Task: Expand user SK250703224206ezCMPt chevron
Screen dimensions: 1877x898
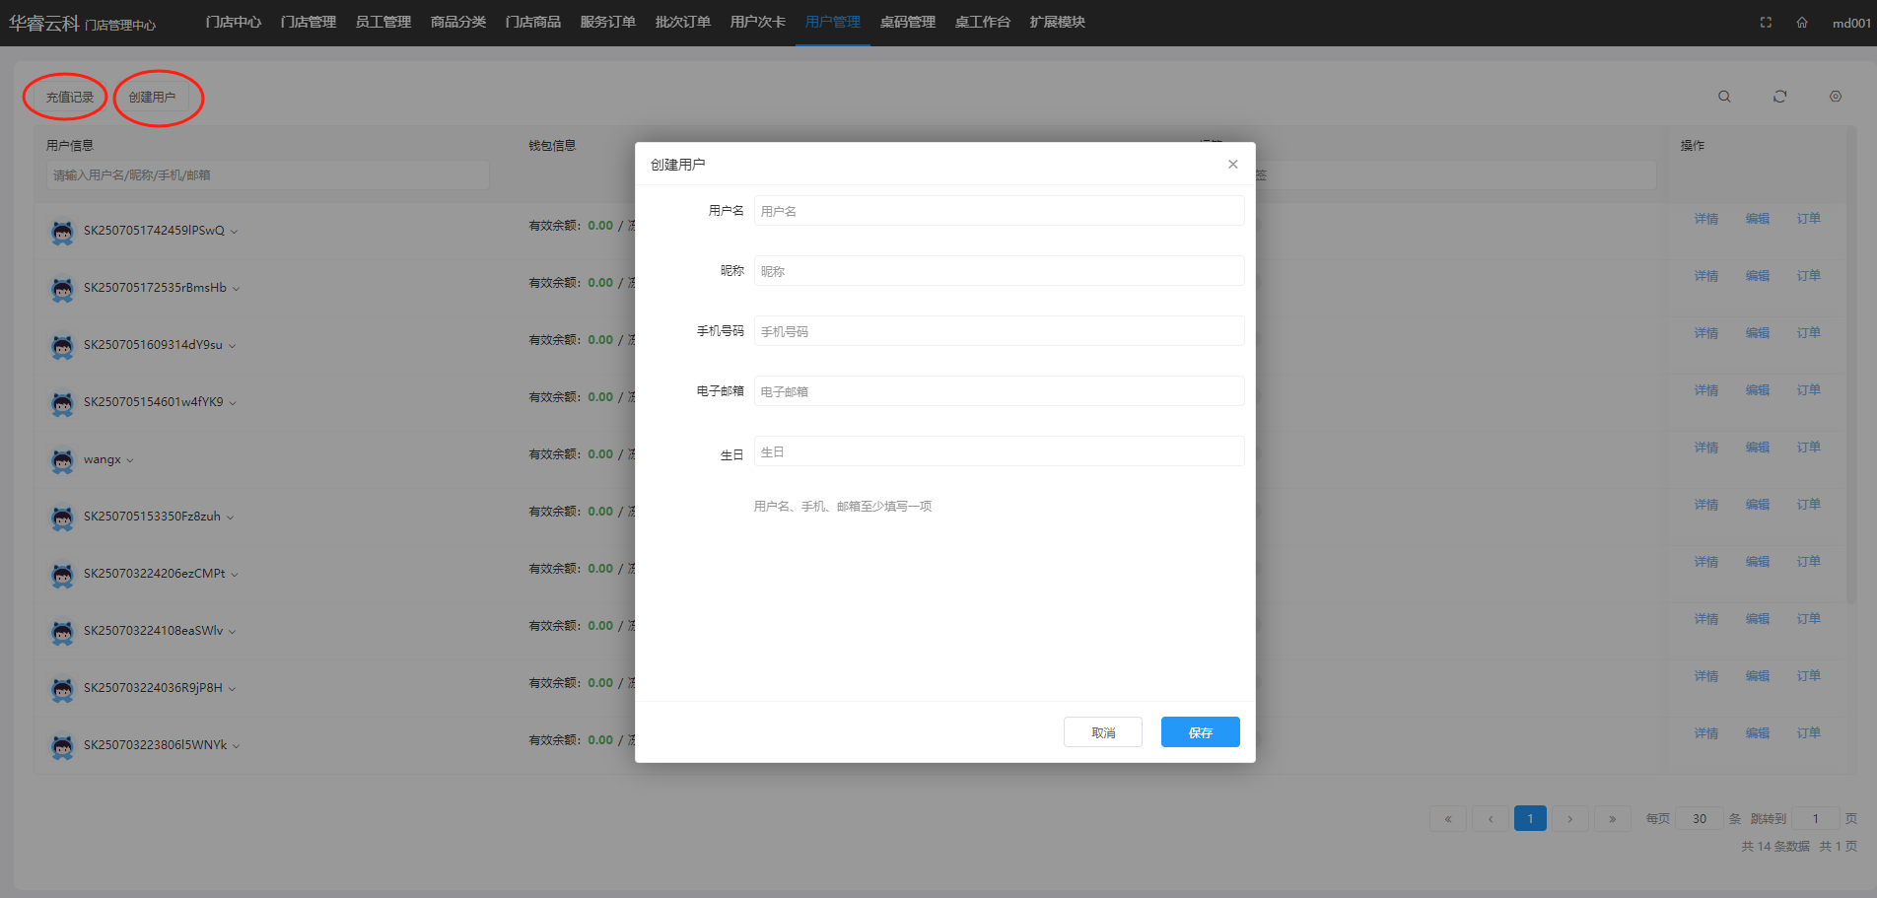Action: tap(235, 575)
